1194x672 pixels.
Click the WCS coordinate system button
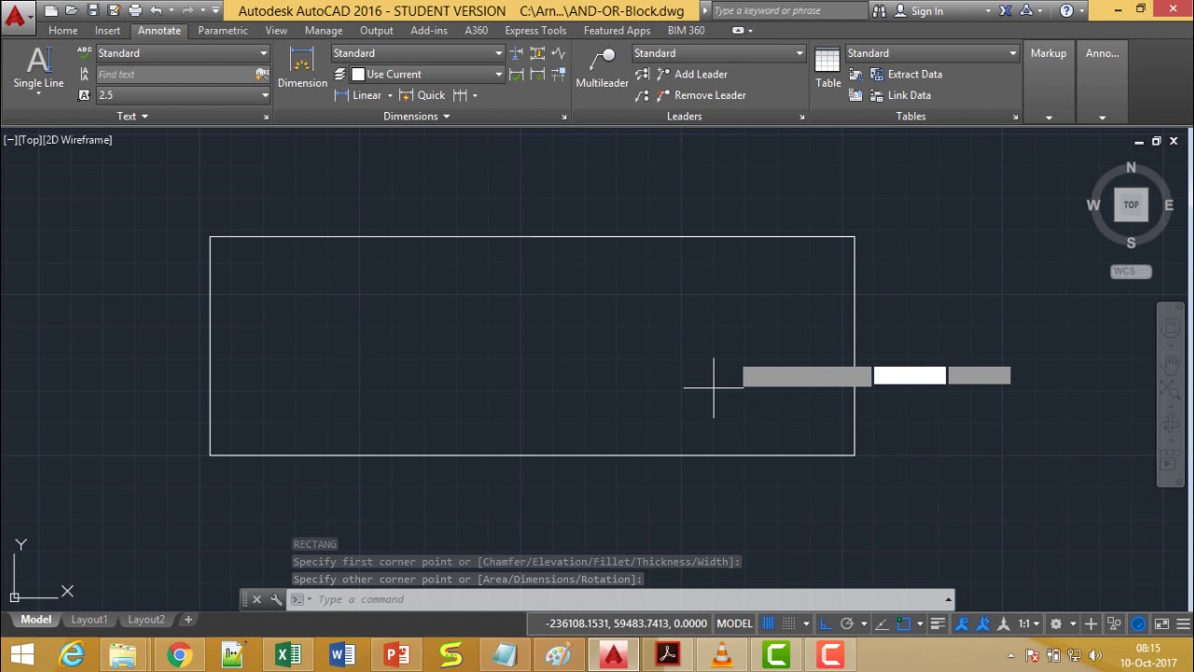tap(1131, 272)
